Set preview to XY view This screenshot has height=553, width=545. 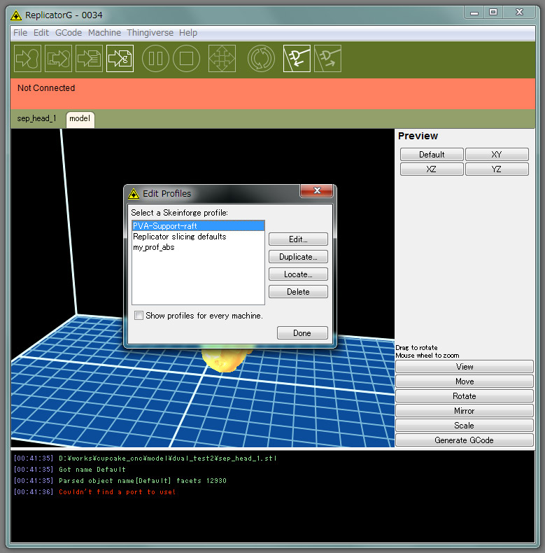(497, 155)
